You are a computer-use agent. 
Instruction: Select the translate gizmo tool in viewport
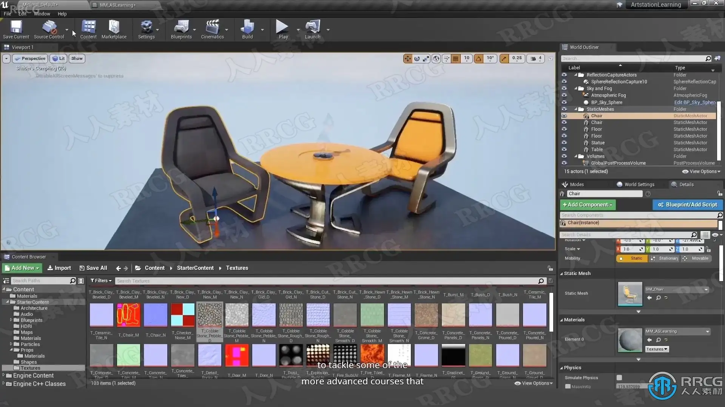(x=407, y=58)
